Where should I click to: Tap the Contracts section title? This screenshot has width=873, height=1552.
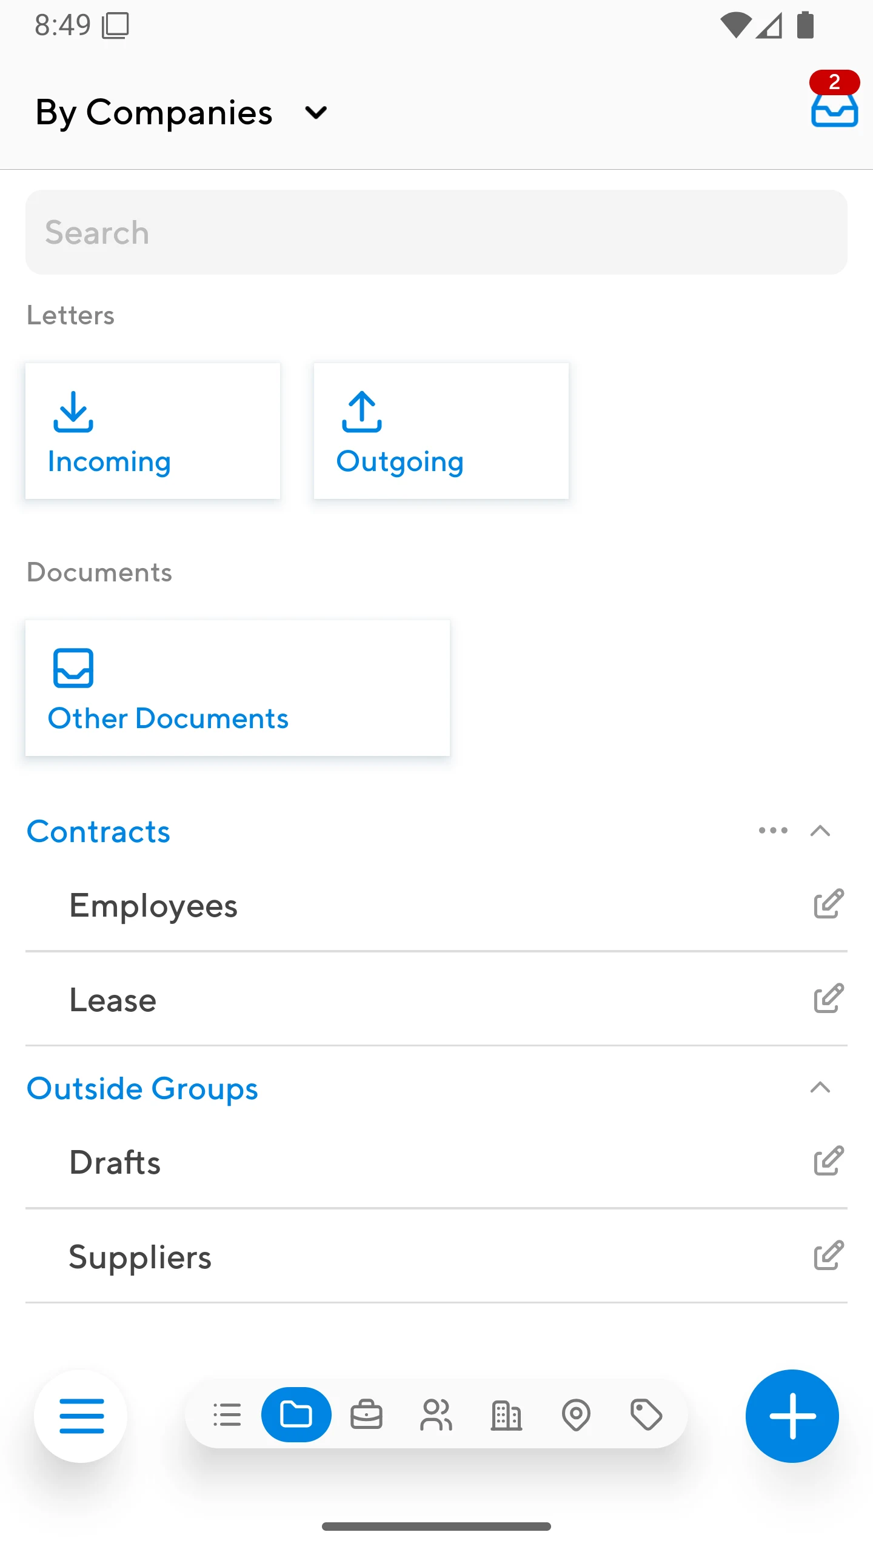[99, 832]
